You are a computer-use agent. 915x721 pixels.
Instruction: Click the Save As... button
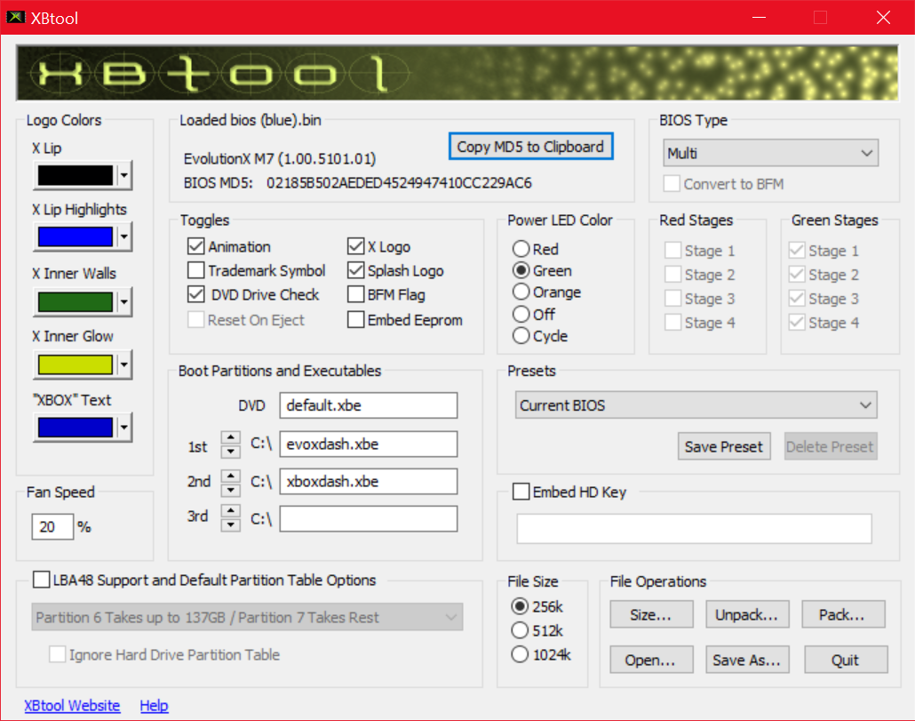[747, 660]
